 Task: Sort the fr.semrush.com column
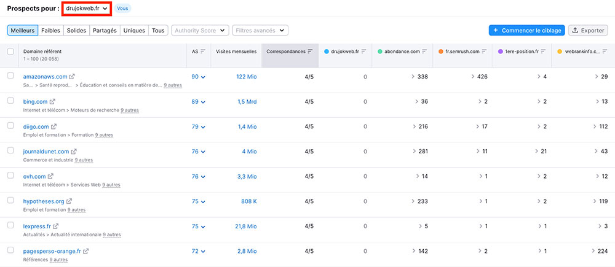(x=484, y=52)
